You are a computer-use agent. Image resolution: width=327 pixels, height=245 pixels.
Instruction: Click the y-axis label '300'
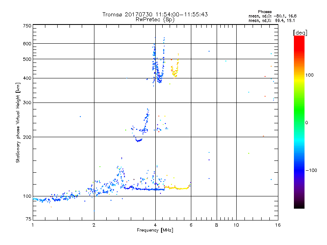27,103
